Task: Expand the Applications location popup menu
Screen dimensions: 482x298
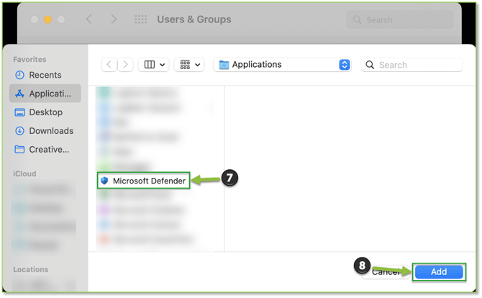Action: click(345, 65)
